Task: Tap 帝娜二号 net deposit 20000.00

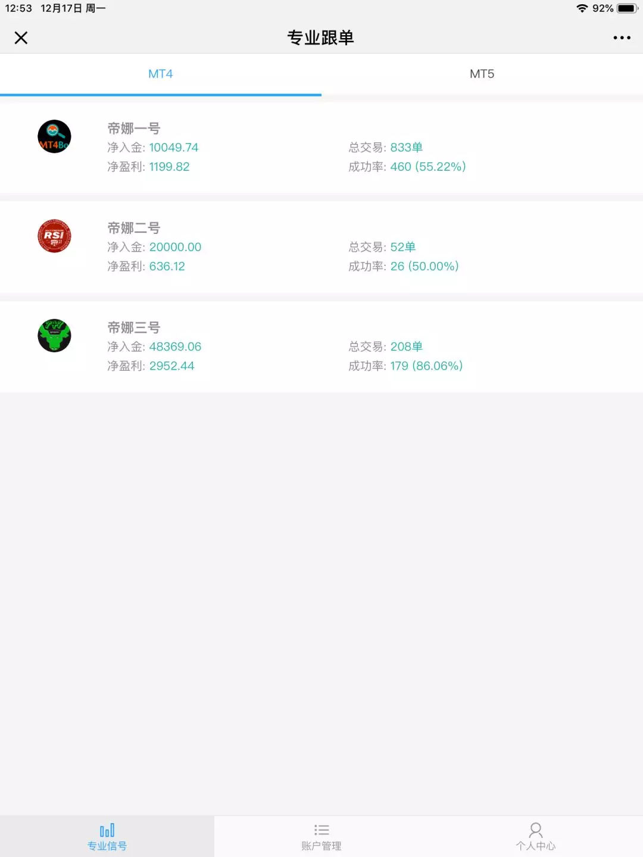Action: pos(175,247)
